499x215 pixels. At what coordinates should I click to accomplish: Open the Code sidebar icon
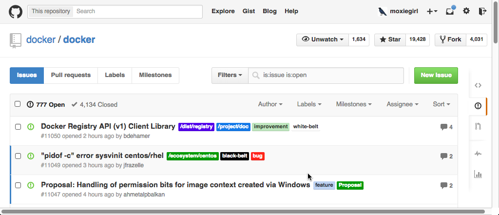[478, 85]
